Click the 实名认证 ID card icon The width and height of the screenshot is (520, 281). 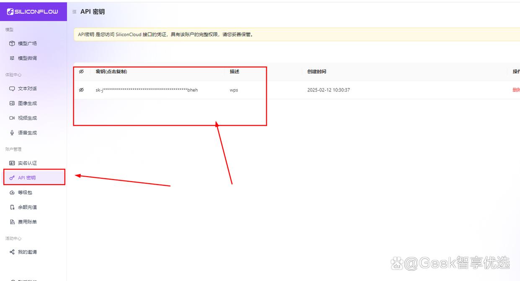(x=12, y=163)
